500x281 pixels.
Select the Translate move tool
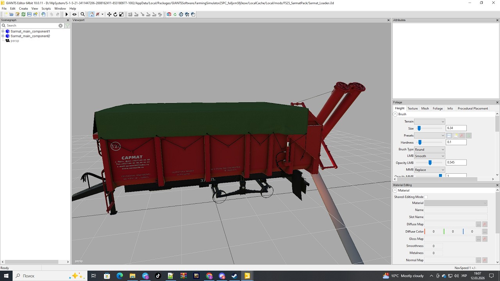click(x=109, y=14)
